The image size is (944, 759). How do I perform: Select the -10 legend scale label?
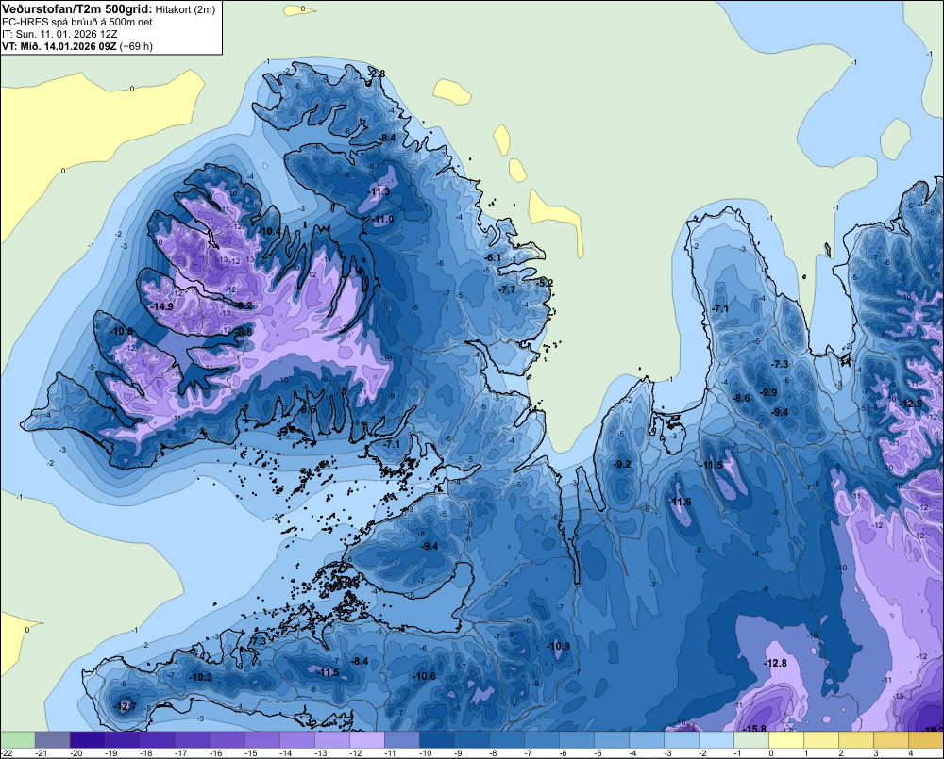coord(425,753)
